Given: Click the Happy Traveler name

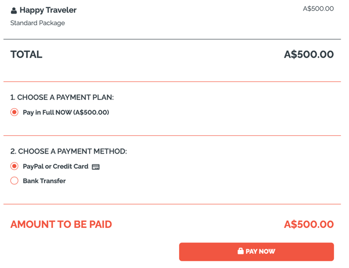Looking at the screenshot, I should tap(48, 10).
